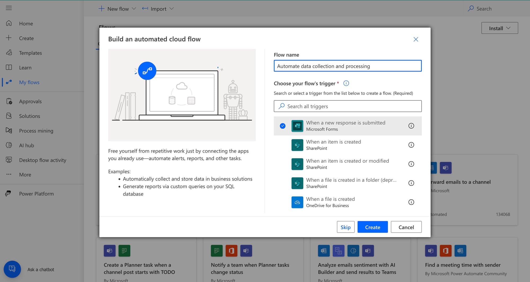Open Power Platform from sidebar
The height and width of the screenshot is (282, 530).
pos(36,193)
